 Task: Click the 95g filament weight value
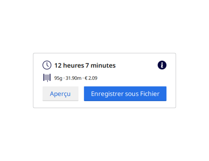58,78
